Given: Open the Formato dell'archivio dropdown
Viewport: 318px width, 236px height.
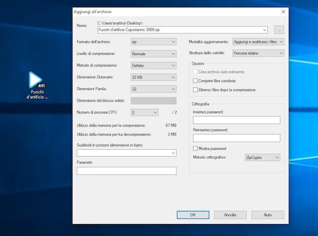Looking at the screenshot, I should point(153,42).
